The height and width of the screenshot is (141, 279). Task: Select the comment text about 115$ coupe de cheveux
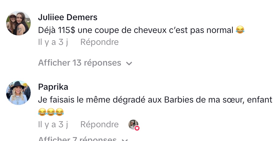[x=141, y=30]
